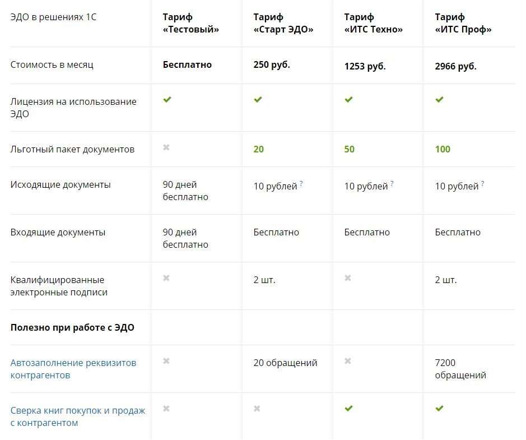
Task: Click the Сверка книг checkmark under ИТС Техно
Action: [348, 409]
